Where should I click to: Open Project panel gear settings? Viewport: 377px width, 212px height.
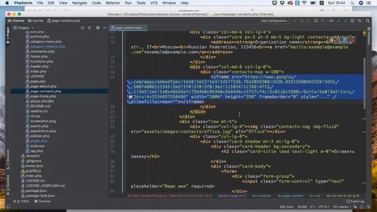click(98, 28)
